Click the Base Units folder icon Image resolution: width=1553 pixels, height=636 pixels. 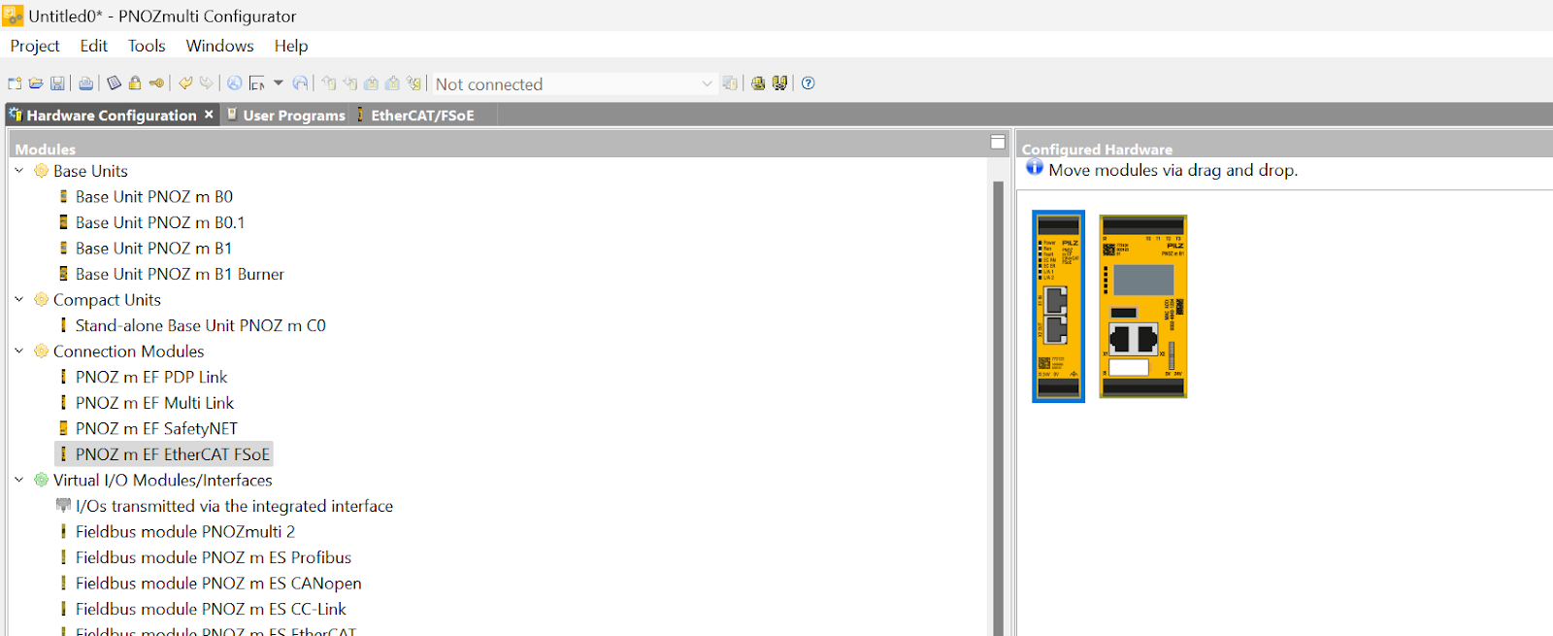pyautogui.click(x=41, y=171)
